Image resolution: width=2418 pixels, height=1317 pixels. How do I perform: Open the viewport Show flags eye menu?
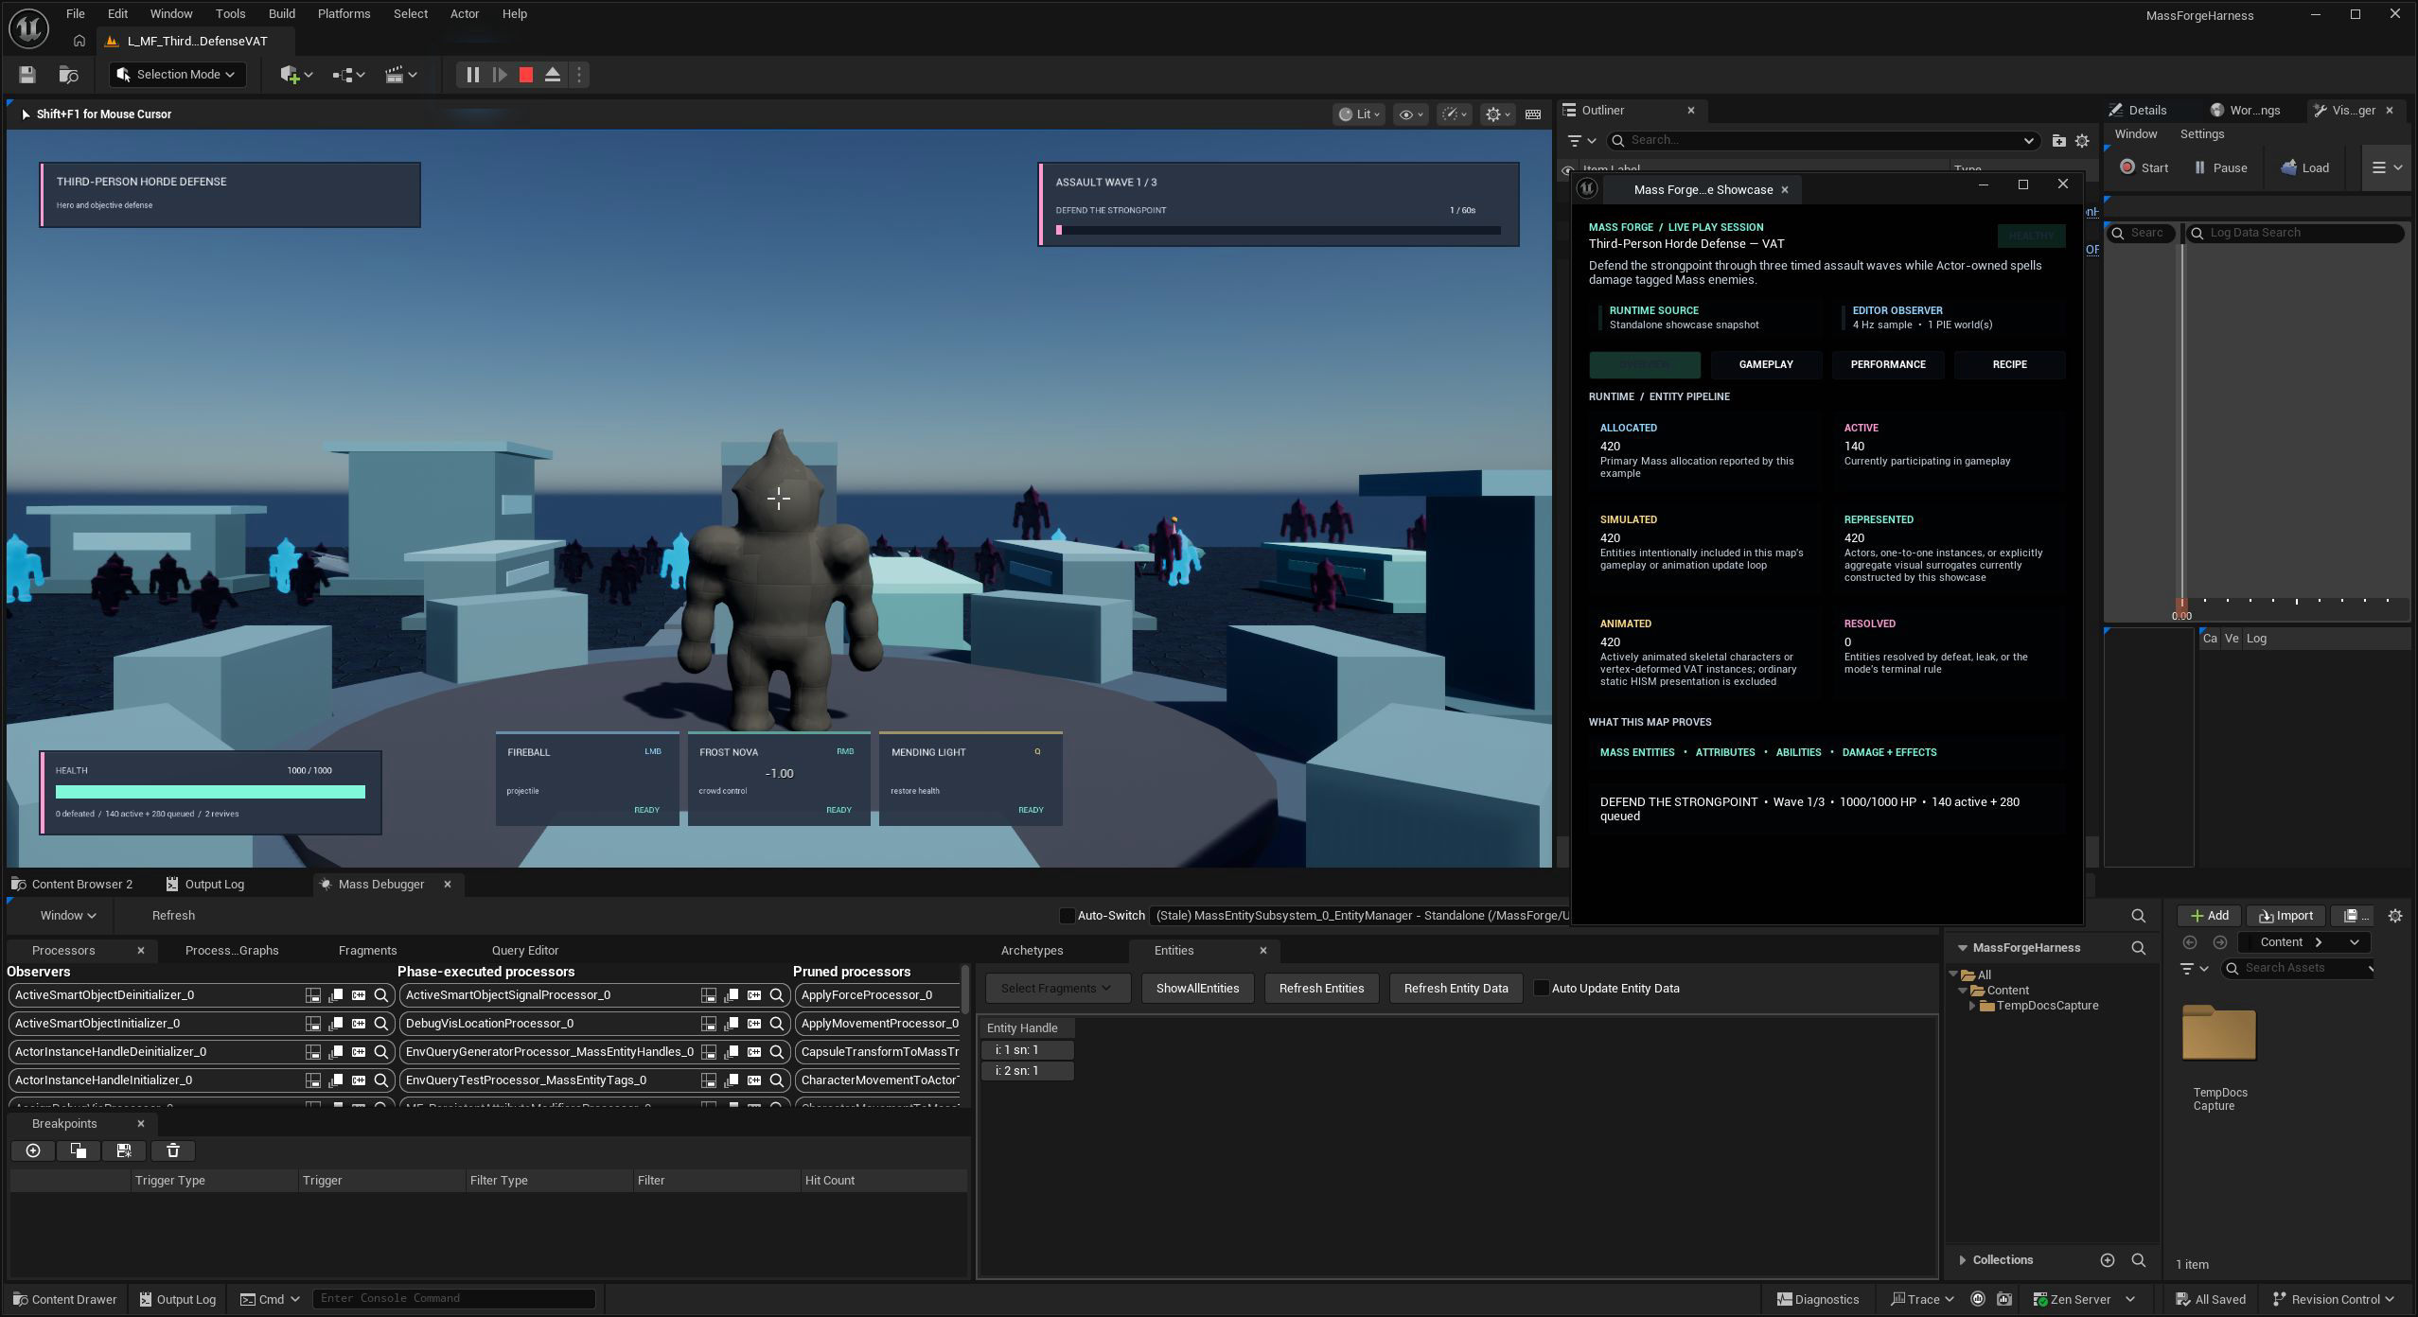[x=1411, y=114]
